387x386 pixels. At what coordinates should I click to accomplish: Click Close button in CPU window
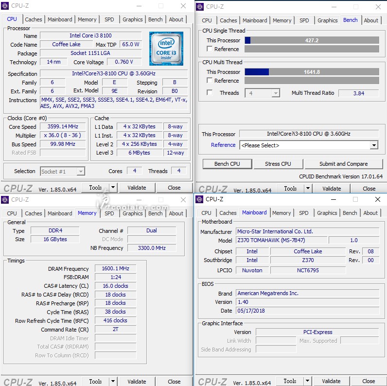(x=174, y=188)
